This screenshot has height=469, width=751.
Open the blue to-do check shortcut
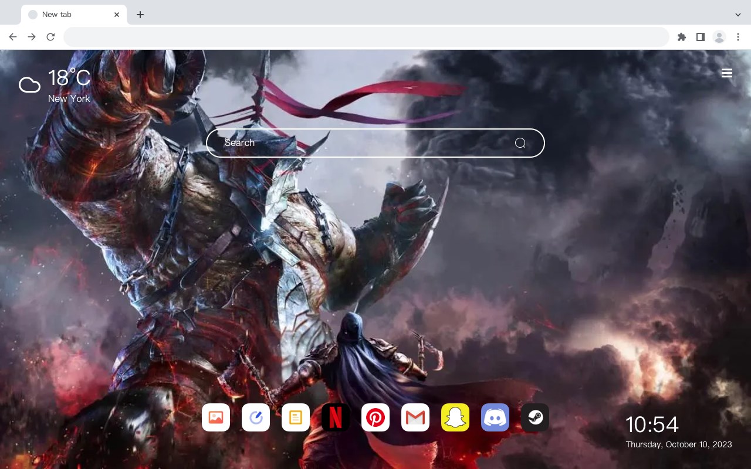coord(256,417)
